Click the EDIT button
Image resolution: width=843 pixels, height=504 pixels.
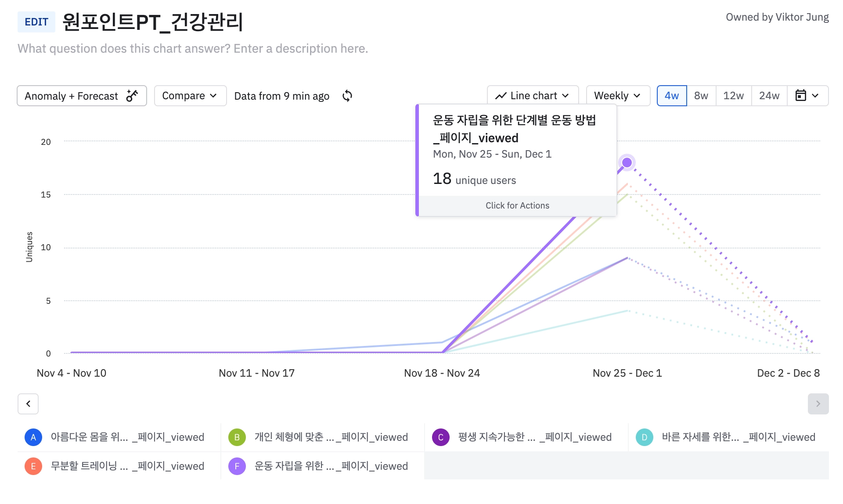[x=36, y=22]
